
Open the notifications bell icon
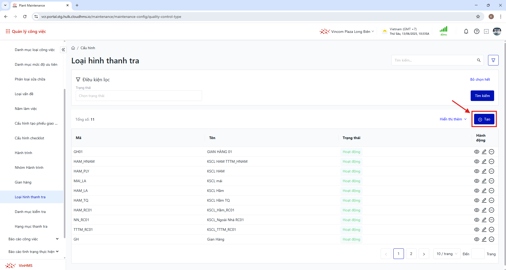click(x=466, y=32)
